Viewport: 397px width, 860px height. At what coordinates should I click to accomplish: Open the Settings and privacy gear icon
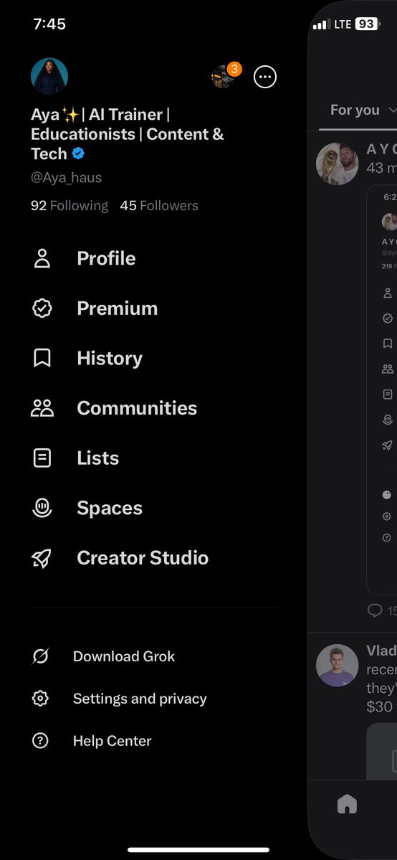coord(40,698)
